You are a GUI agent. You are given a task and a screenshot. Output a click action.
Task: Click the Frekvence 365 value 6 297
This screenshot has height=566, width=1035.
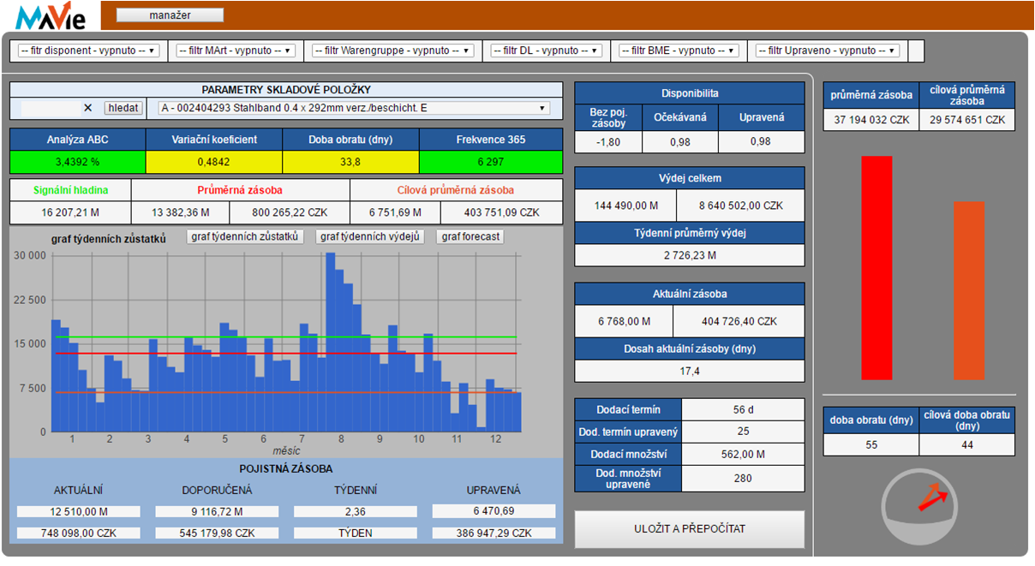click(491, 161)
